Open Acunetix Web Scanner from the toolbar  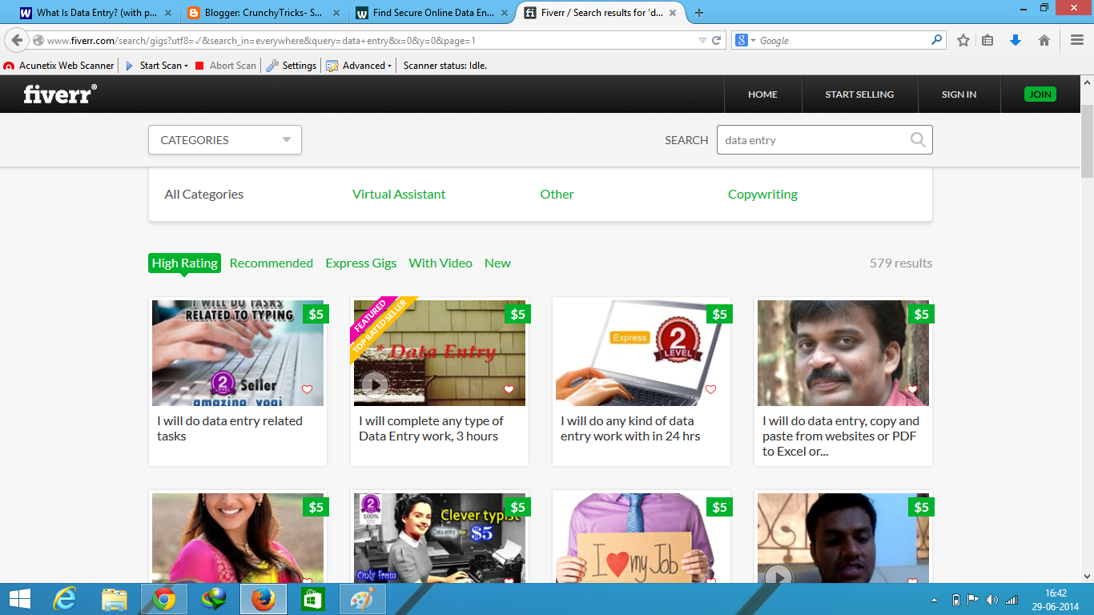click(x=59, y=66)
